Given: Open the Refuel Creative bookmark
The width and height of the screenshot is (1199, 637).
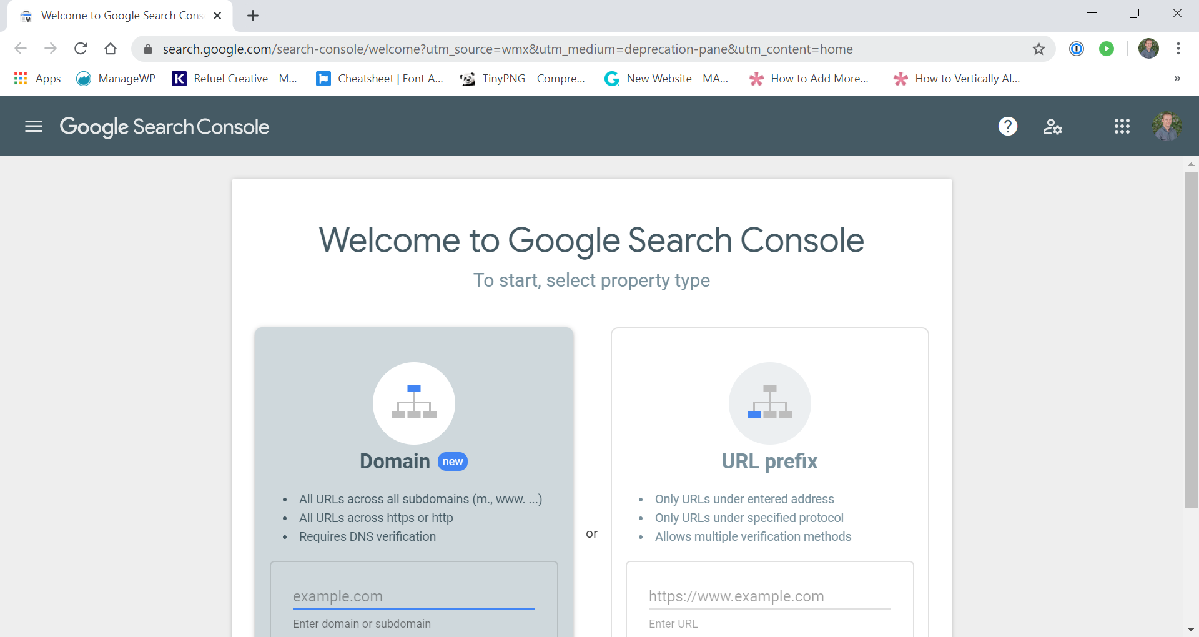Looking at the screenshot, I should click(x=234, y=79).
